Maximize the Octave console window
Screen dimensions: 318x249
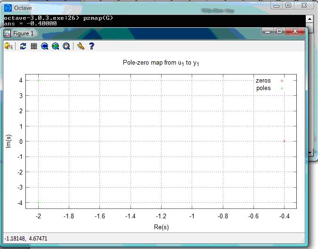[288, 6]
